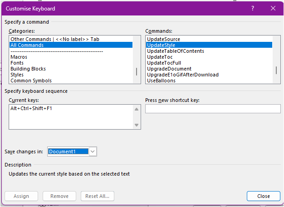Viewport: 284px width, 207px height.
Task: Open the Save changes in dropdown arrow
Action: point(93,151)
